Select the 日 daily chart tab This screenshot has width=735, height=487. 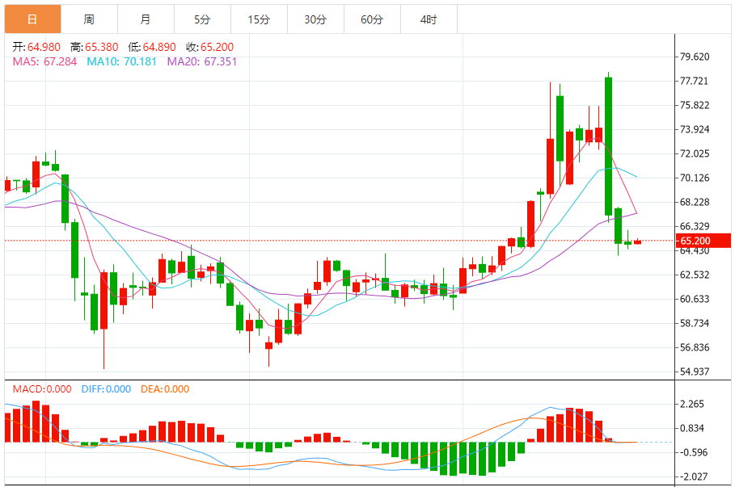[33, 19]
